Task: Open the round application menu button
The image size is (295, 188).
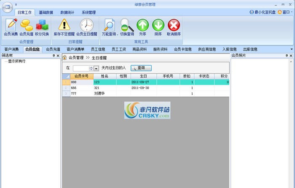Action: (7, 8)
